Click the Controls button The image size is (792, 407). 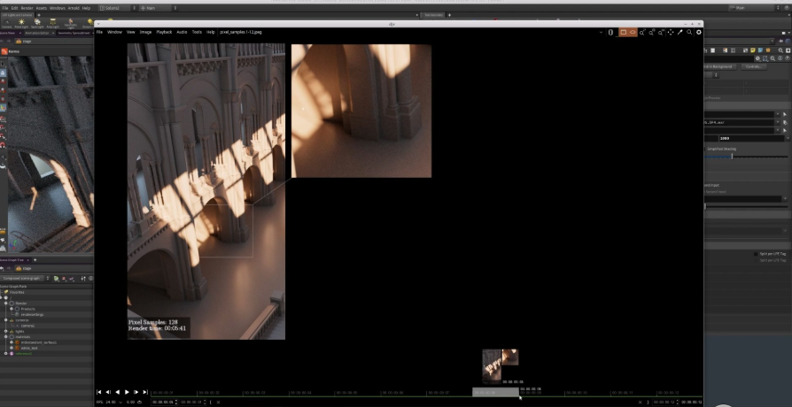[752, 66]
